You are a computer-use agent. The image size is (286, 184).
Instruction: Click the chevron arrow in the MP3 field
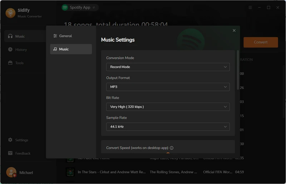(225, 87)
